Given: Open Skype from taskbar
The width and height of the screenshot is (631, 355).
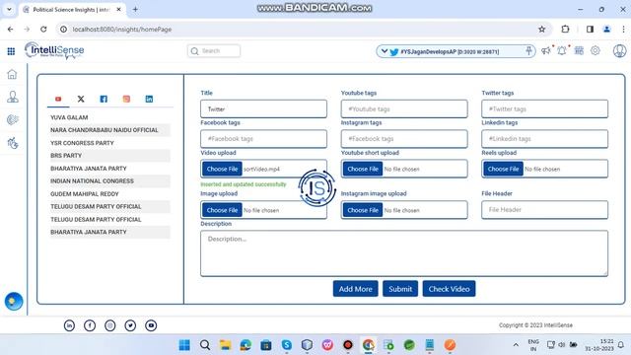Looking at the screenshot, I should click(x=287, y=345).
